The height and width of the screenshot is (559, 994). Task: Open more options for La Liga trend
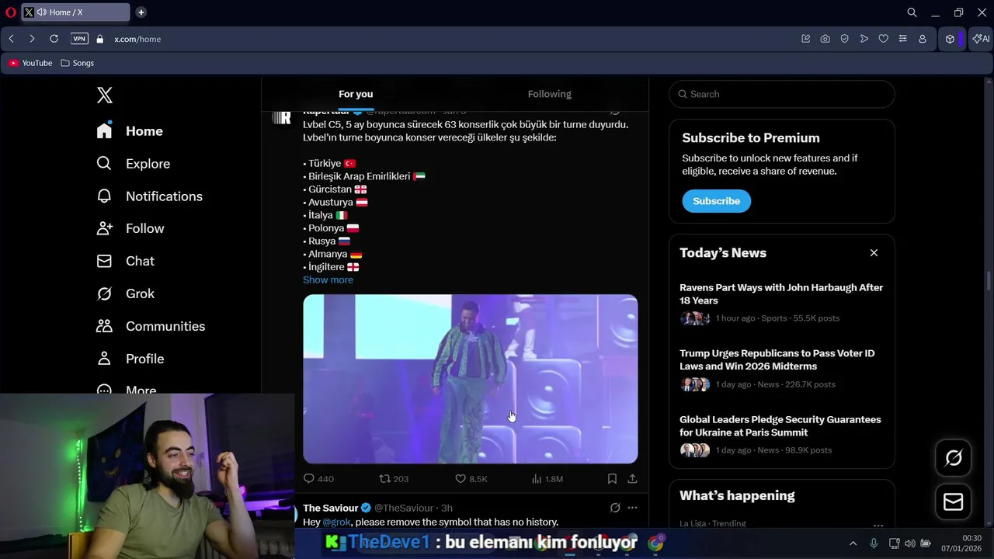[x=878, y=525]
